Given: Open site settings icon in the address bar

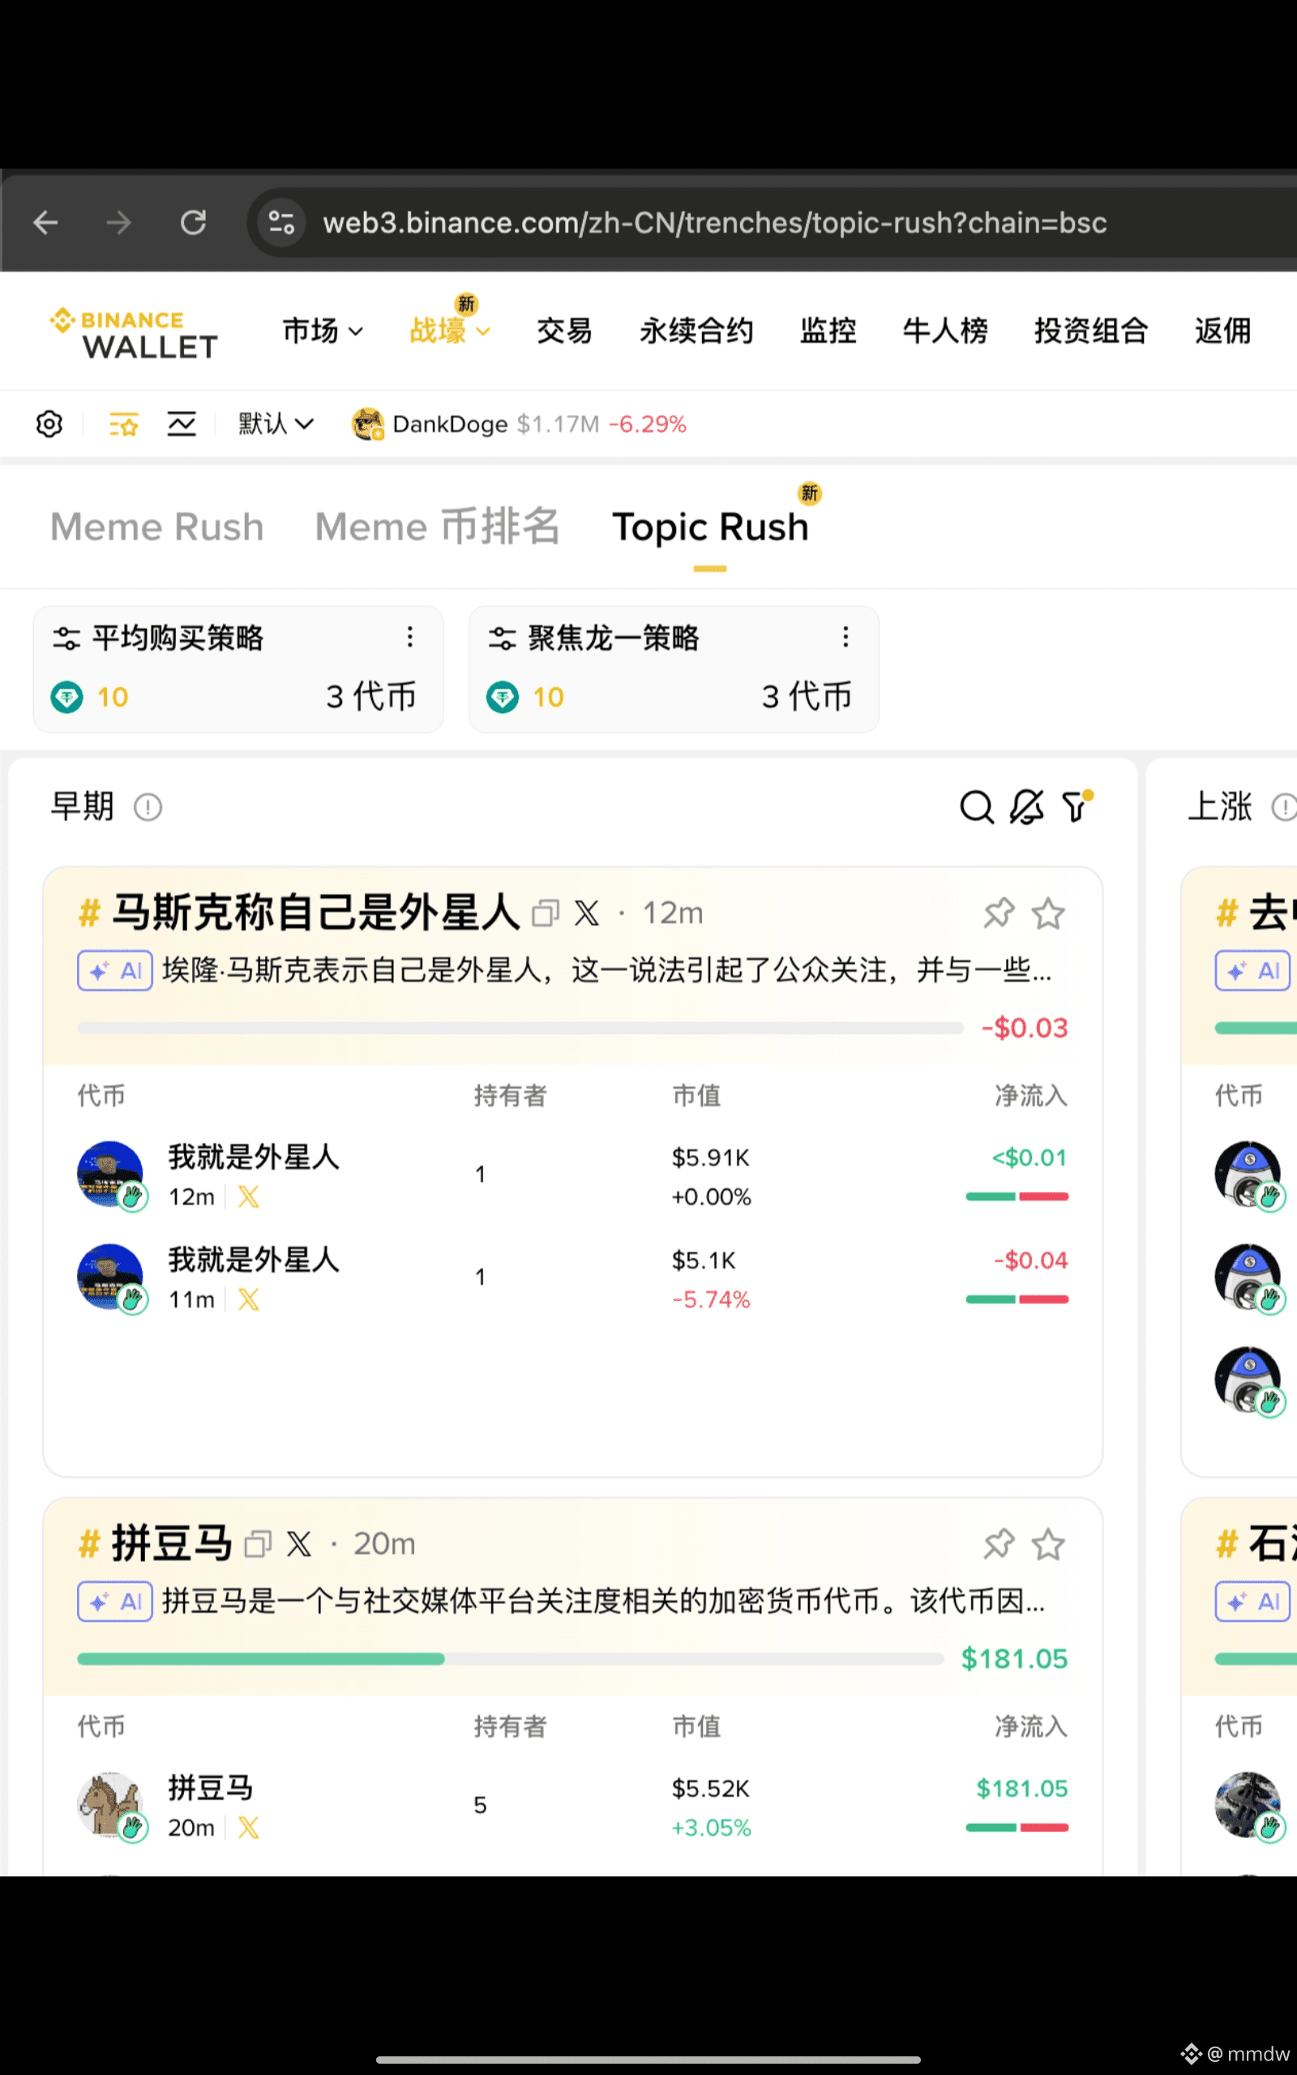Looking at the screenshot, I should (x=282, y=223).
